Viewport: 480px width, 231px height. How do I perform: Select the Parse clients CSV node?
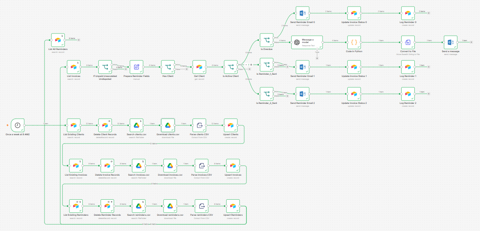(x=199, y=125)
